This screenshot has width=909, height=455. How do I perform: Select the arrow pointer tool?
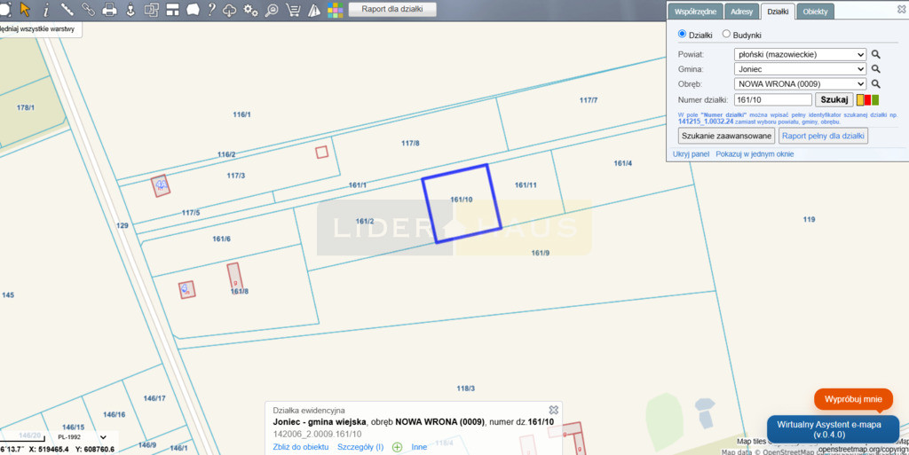point(25,9)
